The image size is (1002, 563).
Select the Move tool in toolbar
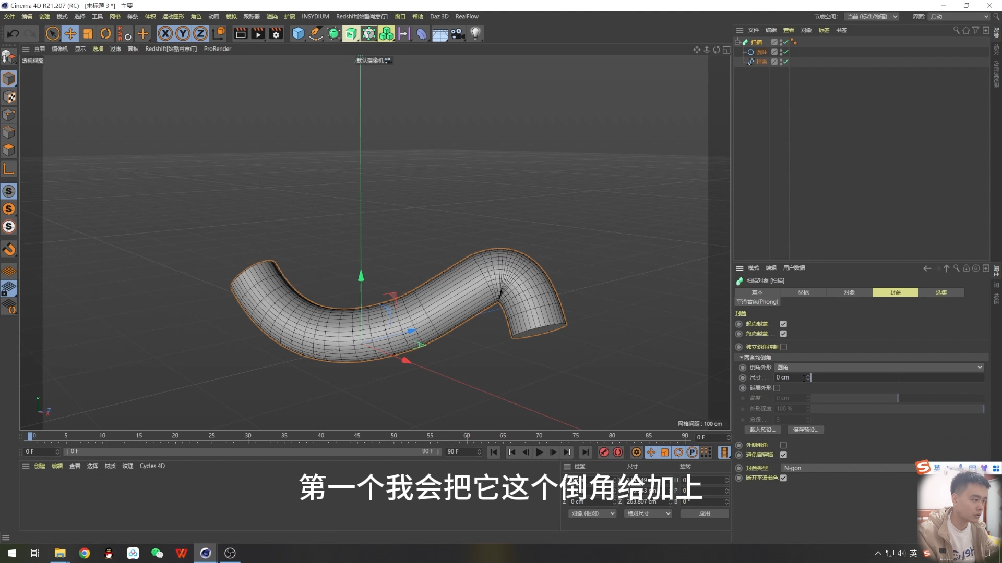click(x=70, y=34)
